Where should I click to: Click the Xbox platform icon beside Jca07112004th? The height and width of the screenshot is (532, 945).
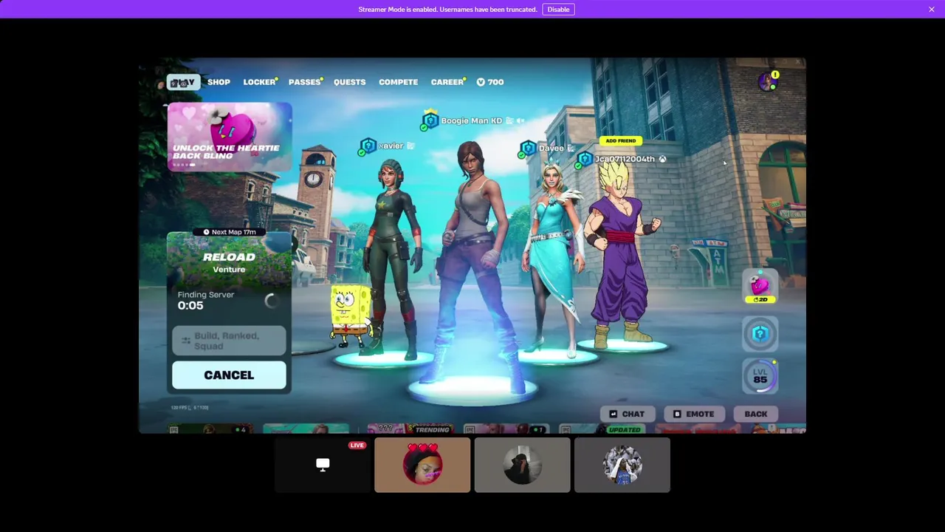[662, 159]
